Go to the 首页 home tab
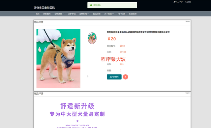Screen dimensions: 211x128 38,14
